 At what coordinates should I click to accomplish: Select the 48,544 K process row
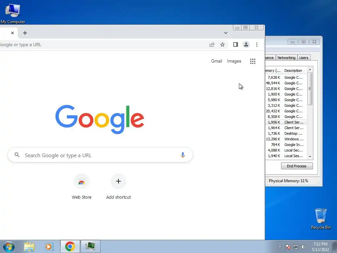pyautogui.click(x=286, y=83)
